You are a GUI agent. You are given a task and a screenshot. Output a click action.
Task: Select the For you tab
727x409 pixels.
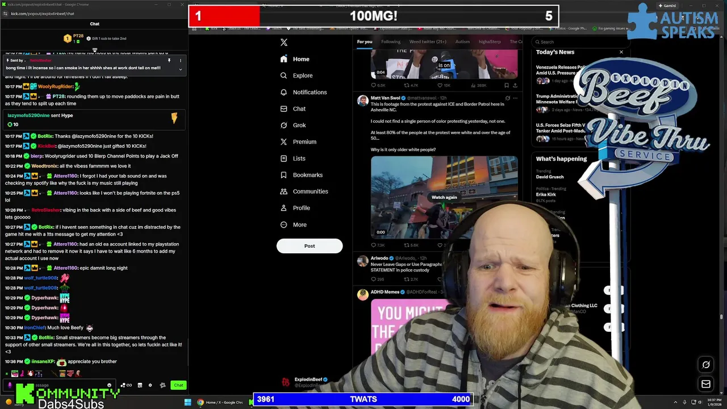click(x=365, y=41)
